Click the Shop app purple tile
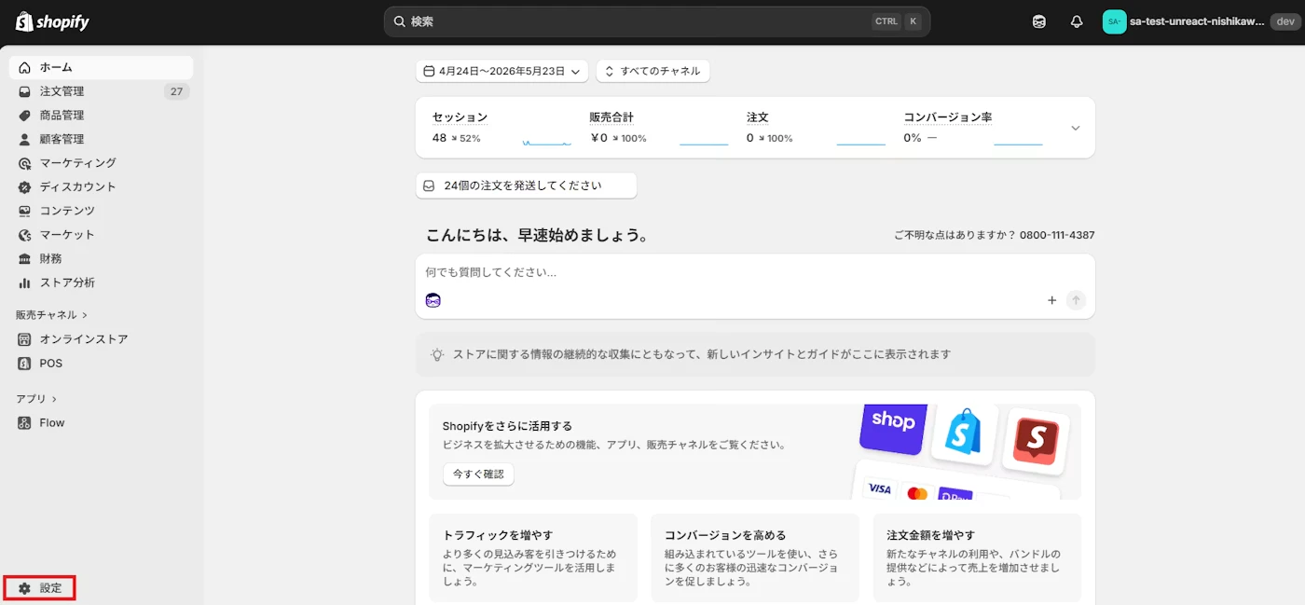 tap(893, 428)
